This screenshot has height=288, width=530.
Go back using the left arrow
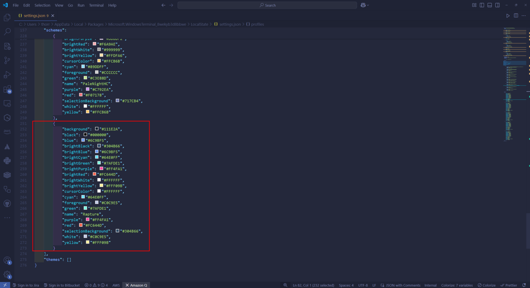(163, 5)
